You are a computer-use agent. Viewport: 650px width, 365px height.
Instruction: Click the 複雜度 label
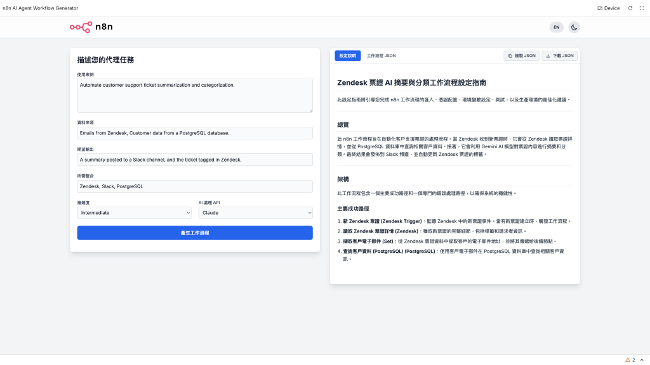click(83, 203)
